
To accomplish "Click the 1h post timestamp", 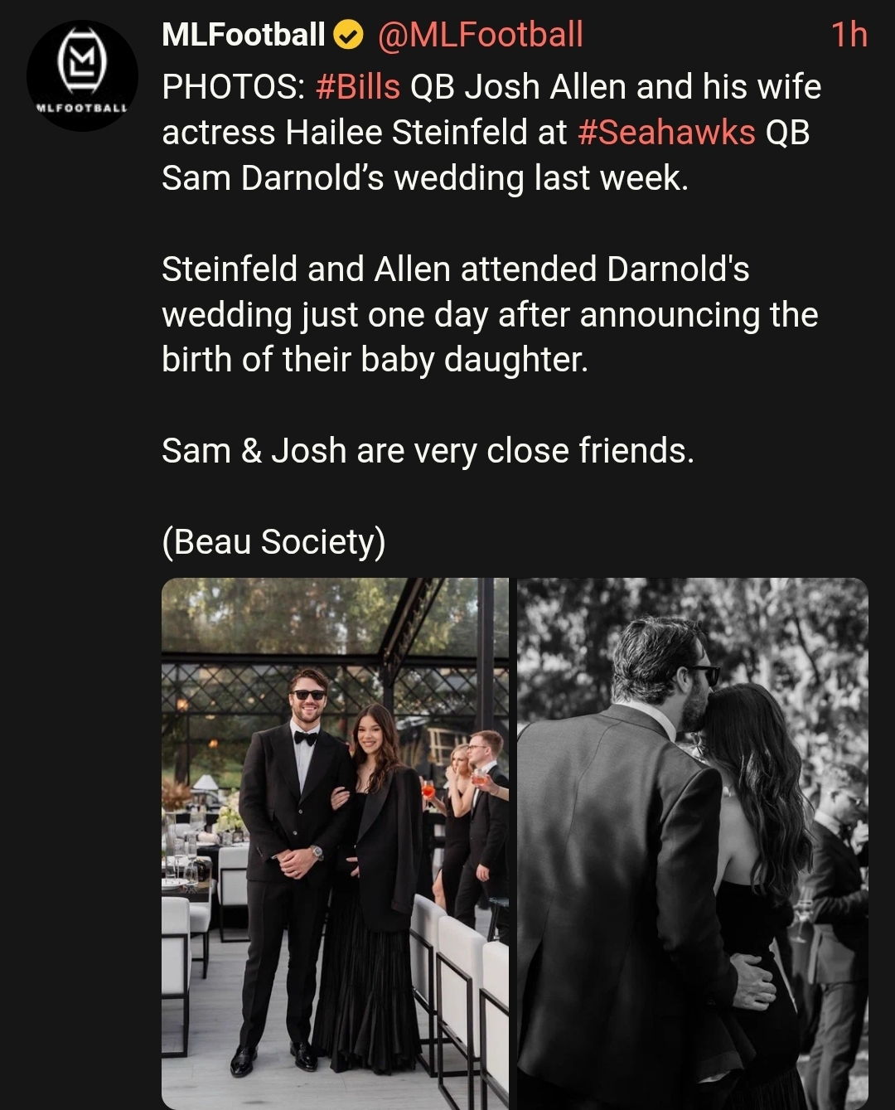I will 849,35.
